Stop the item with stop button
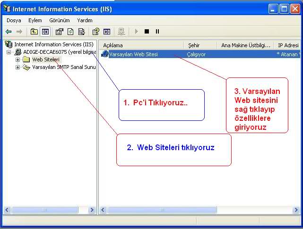 (x=147, y=31)
